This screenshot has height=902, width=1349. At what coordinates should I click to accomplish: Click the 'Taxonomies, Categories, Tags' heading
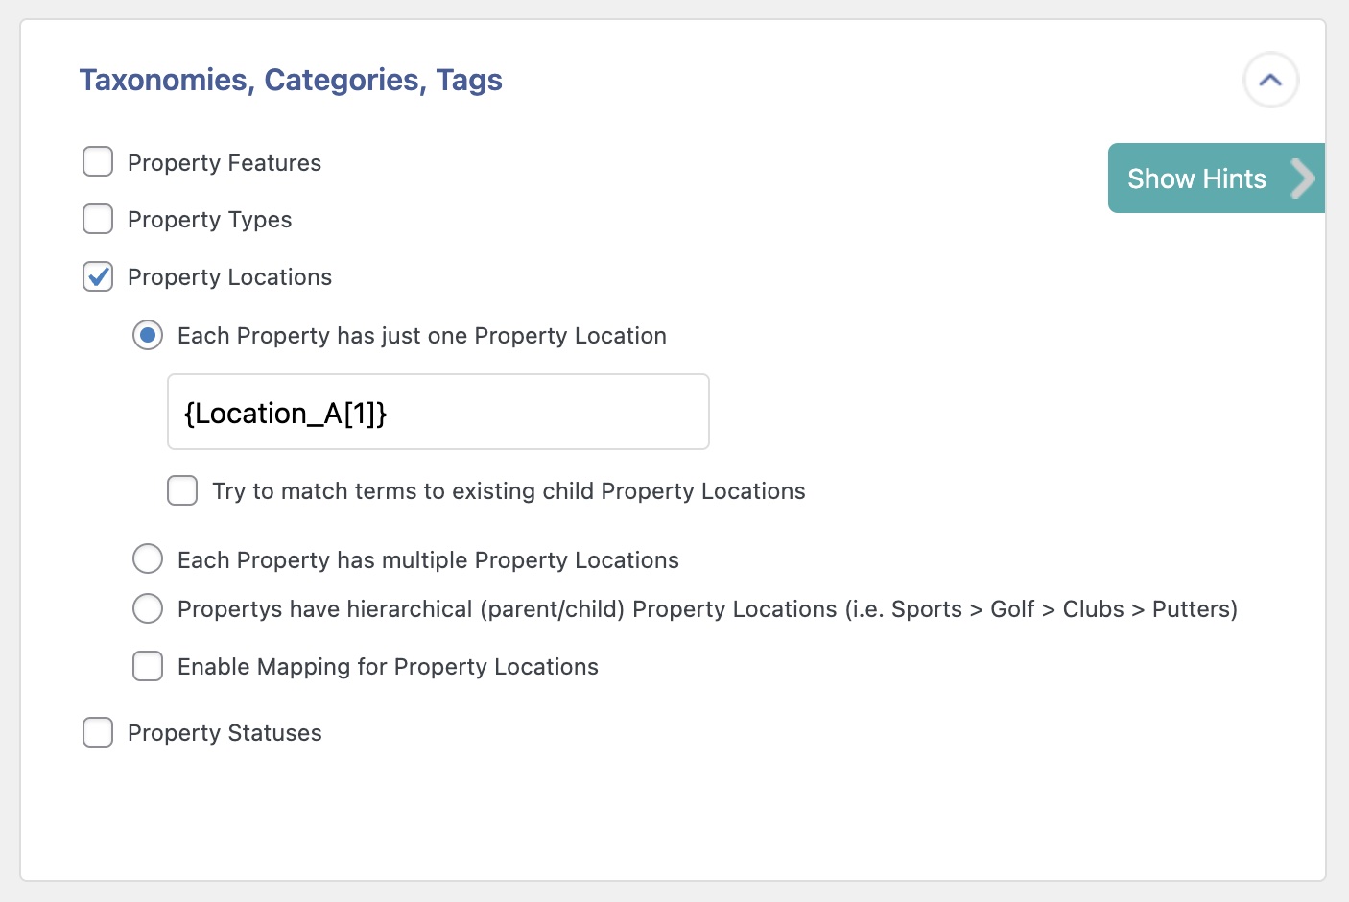tap(291, 80)
